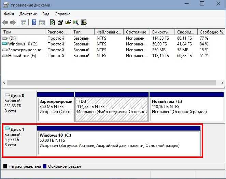Click the Forward arrow toolbar icon
The height and width of the screenshot is (179, 226).
(13, 22)
